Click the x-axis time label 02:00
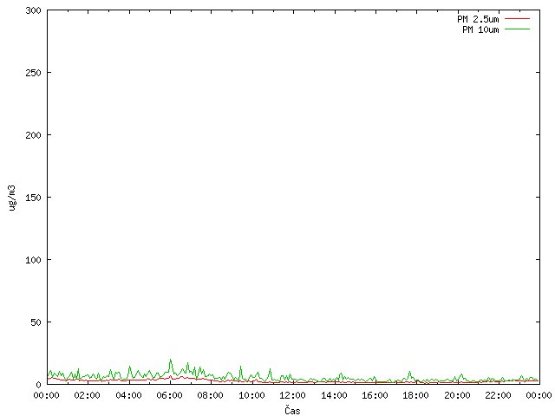 click(x=87, y=395)
